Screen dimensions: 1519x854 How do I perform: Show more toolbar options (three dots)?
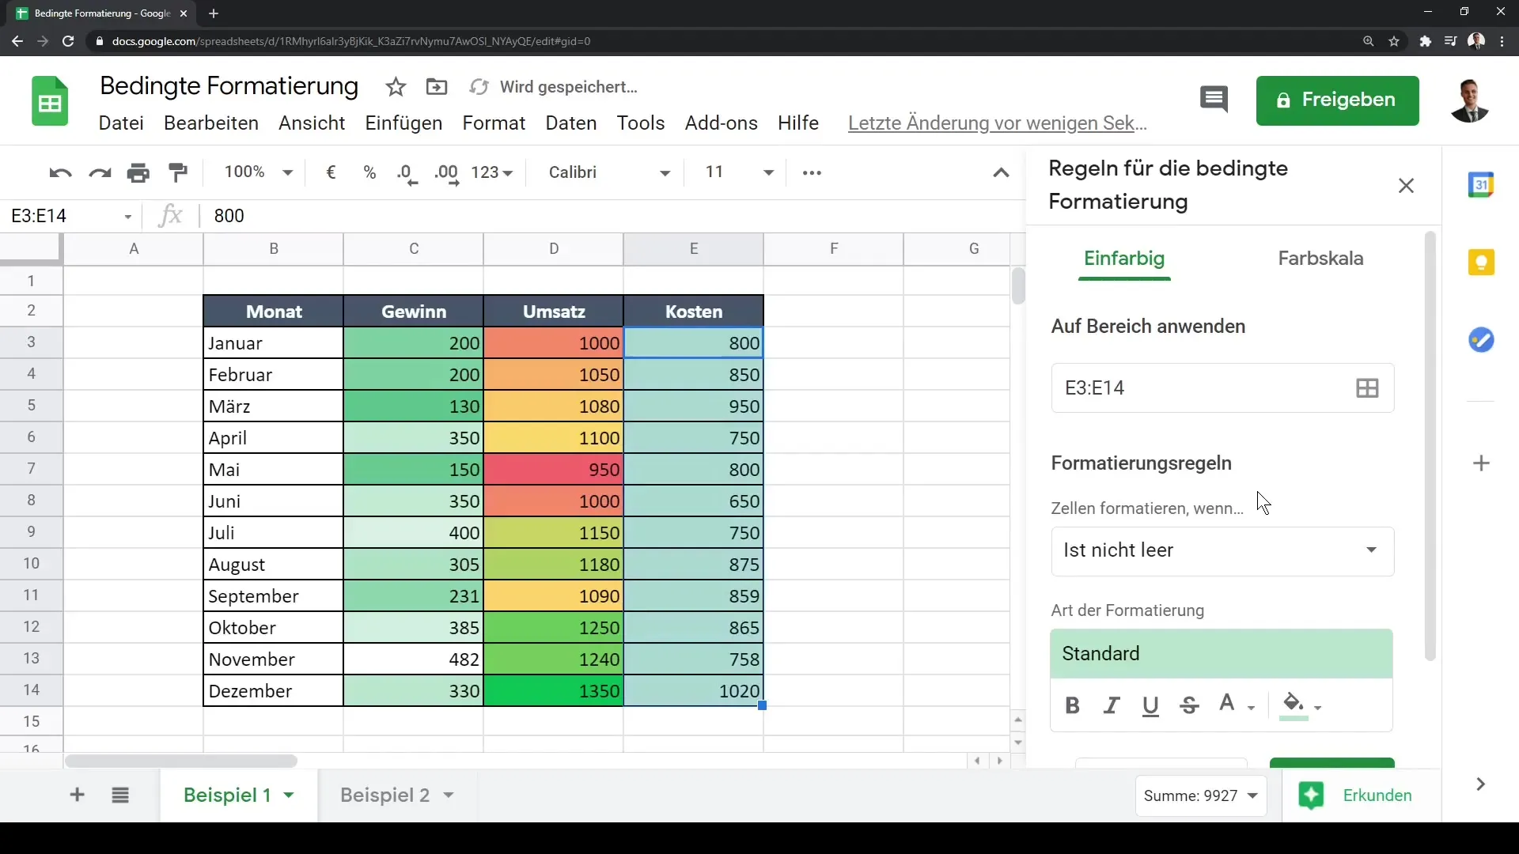(x=812, y=172)
